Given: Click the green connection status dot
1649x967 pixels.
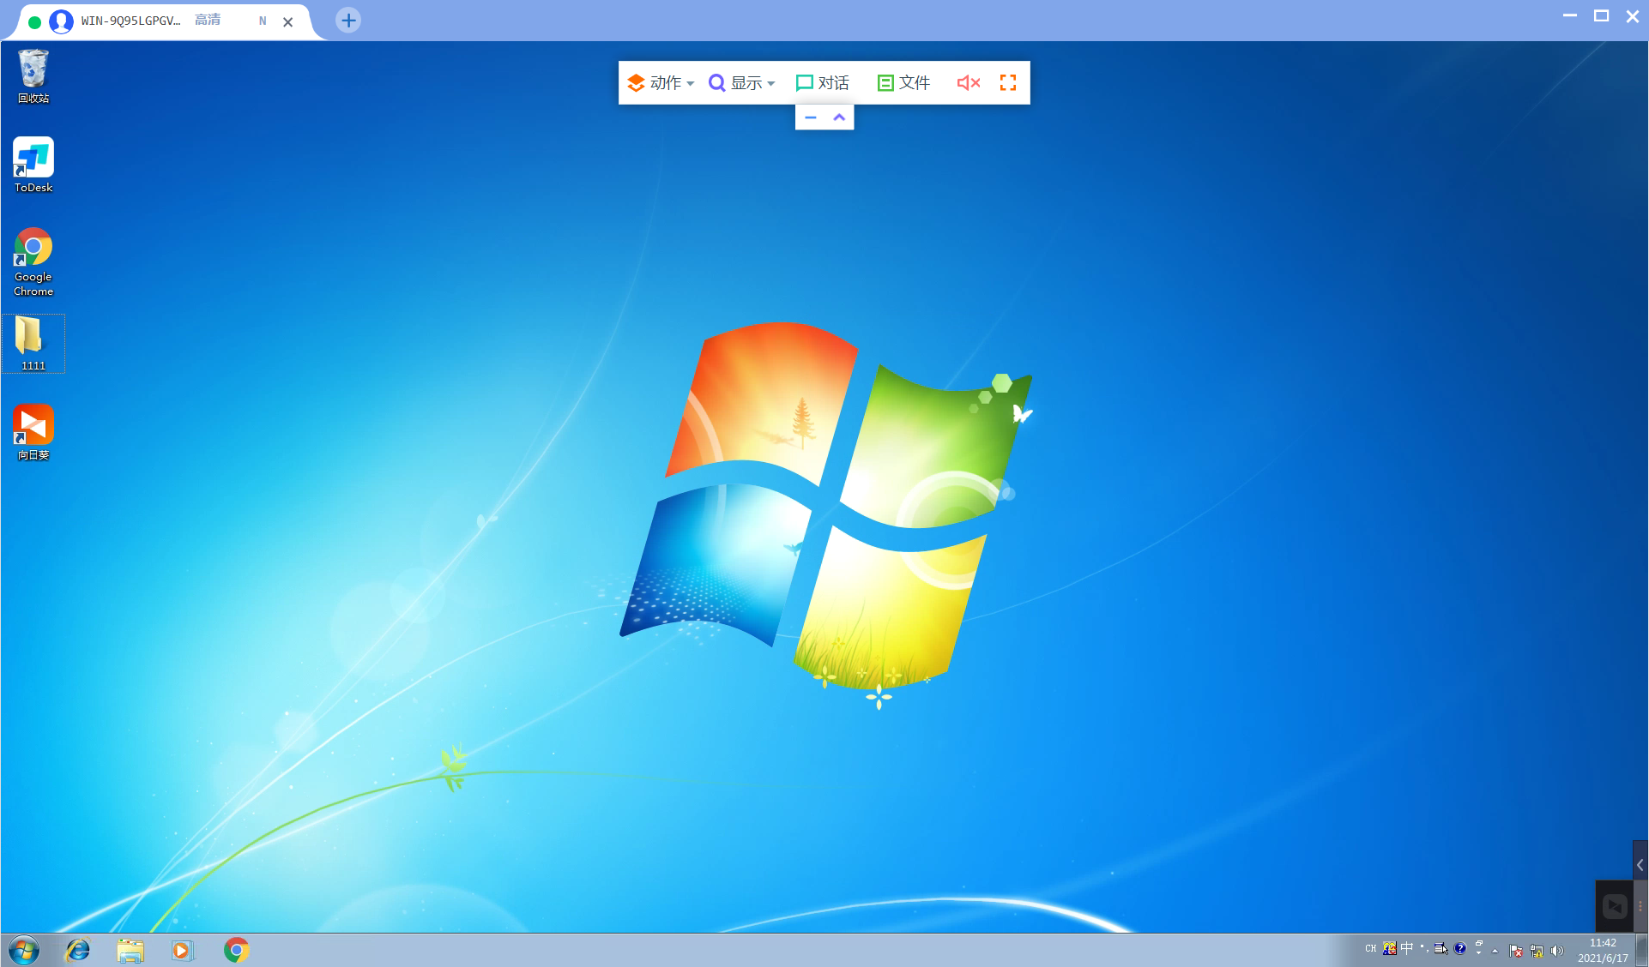Looking at the screenshot, I should [x=34, y=22].
